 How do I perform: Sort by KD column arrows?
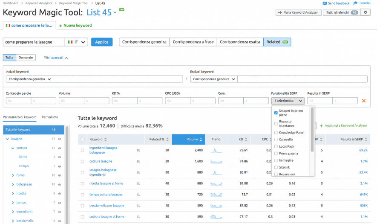click(246, 140)
